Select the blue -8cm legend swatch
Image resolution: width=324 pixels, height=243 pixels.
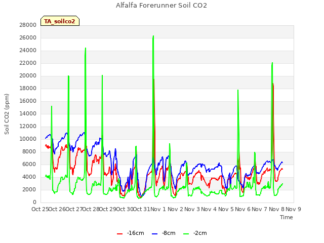click(x=154, y=233)
